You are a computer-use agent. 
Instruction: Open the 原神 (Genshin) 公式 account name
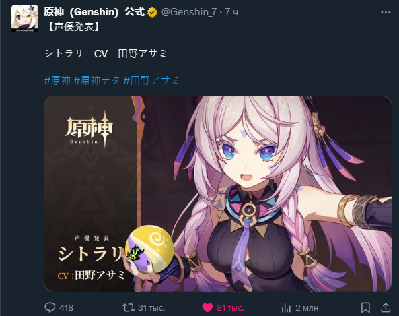coord(94,12)
